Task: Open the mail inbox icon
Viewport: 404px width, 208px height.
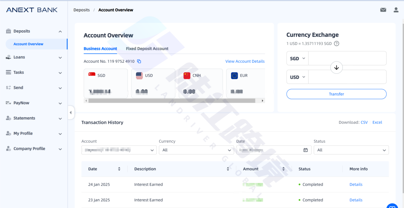Action: coord(383,10)
